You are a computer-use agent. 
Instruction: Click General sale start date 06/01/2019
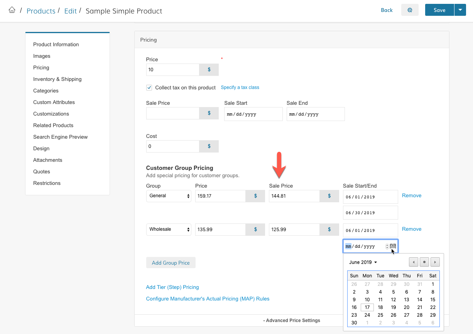tap(370, 197)
